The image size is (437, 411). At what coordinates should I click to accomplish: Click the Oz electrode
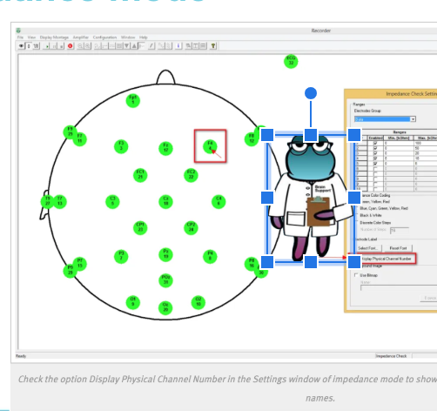(165, 307)
